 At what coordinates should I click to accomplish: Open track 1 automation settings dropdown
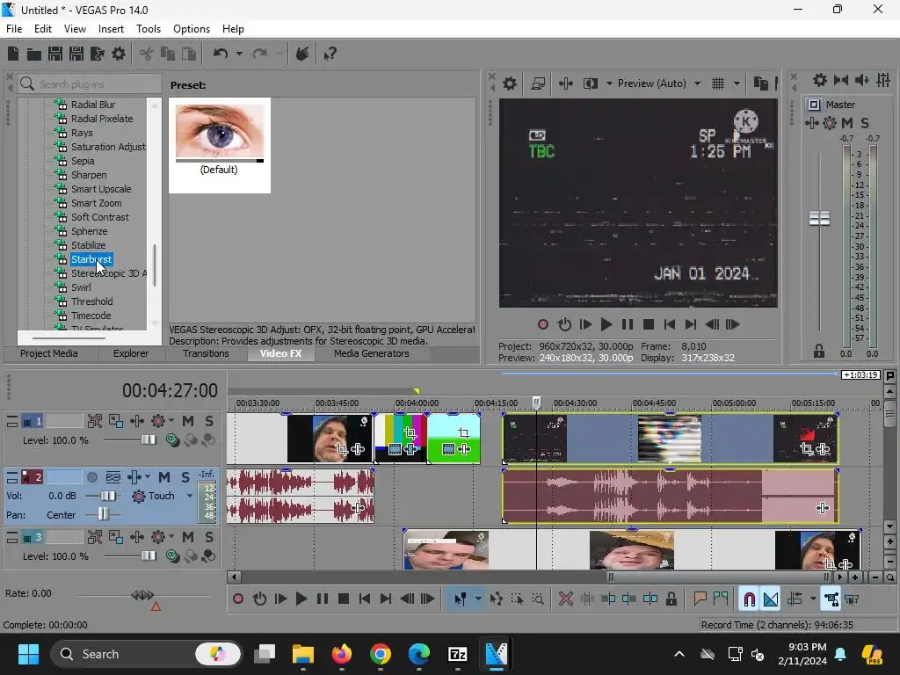(171, 421)
